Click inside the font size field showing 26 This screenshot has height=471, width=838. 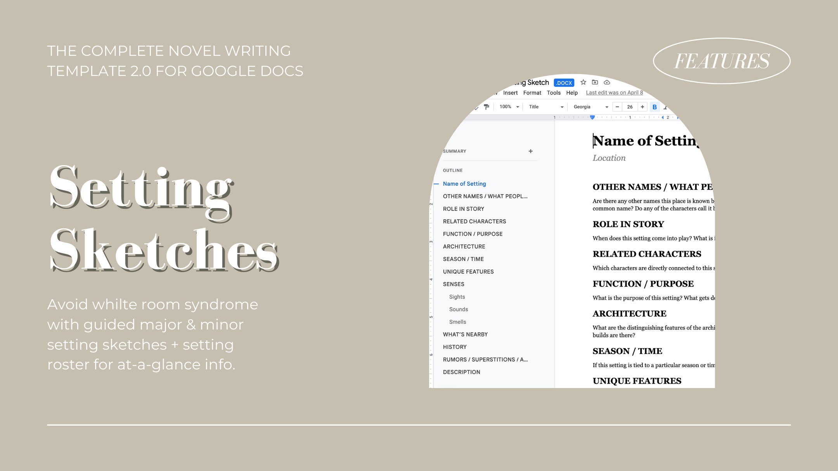click(630, 107)
